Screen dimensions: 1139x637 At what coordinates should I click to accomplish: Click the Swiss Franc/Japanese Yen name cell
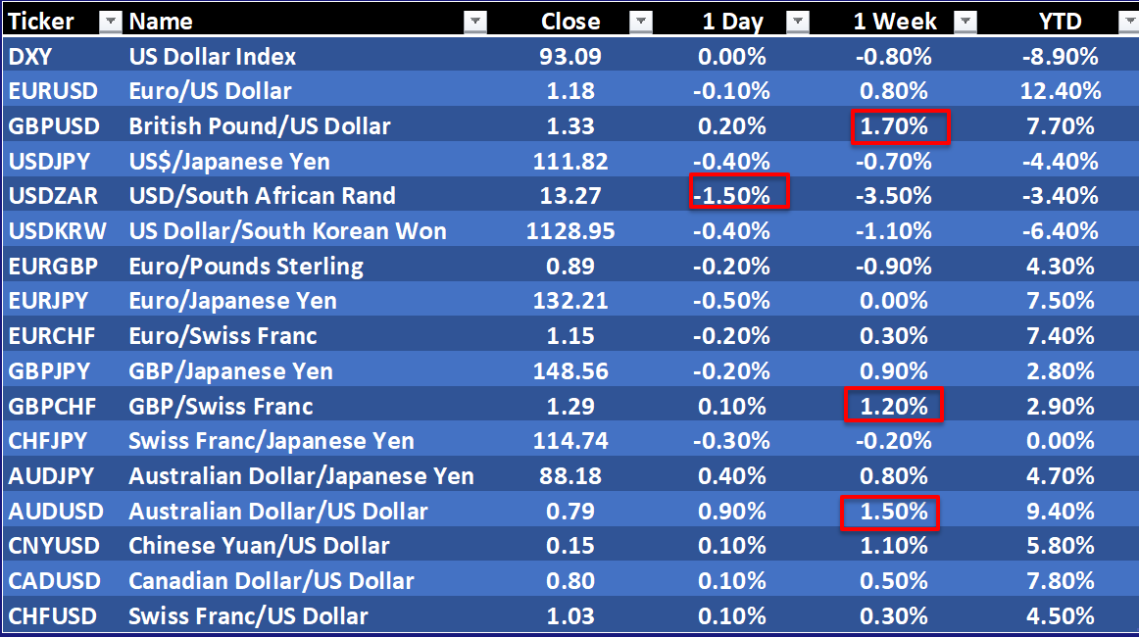tap(271, 441)
